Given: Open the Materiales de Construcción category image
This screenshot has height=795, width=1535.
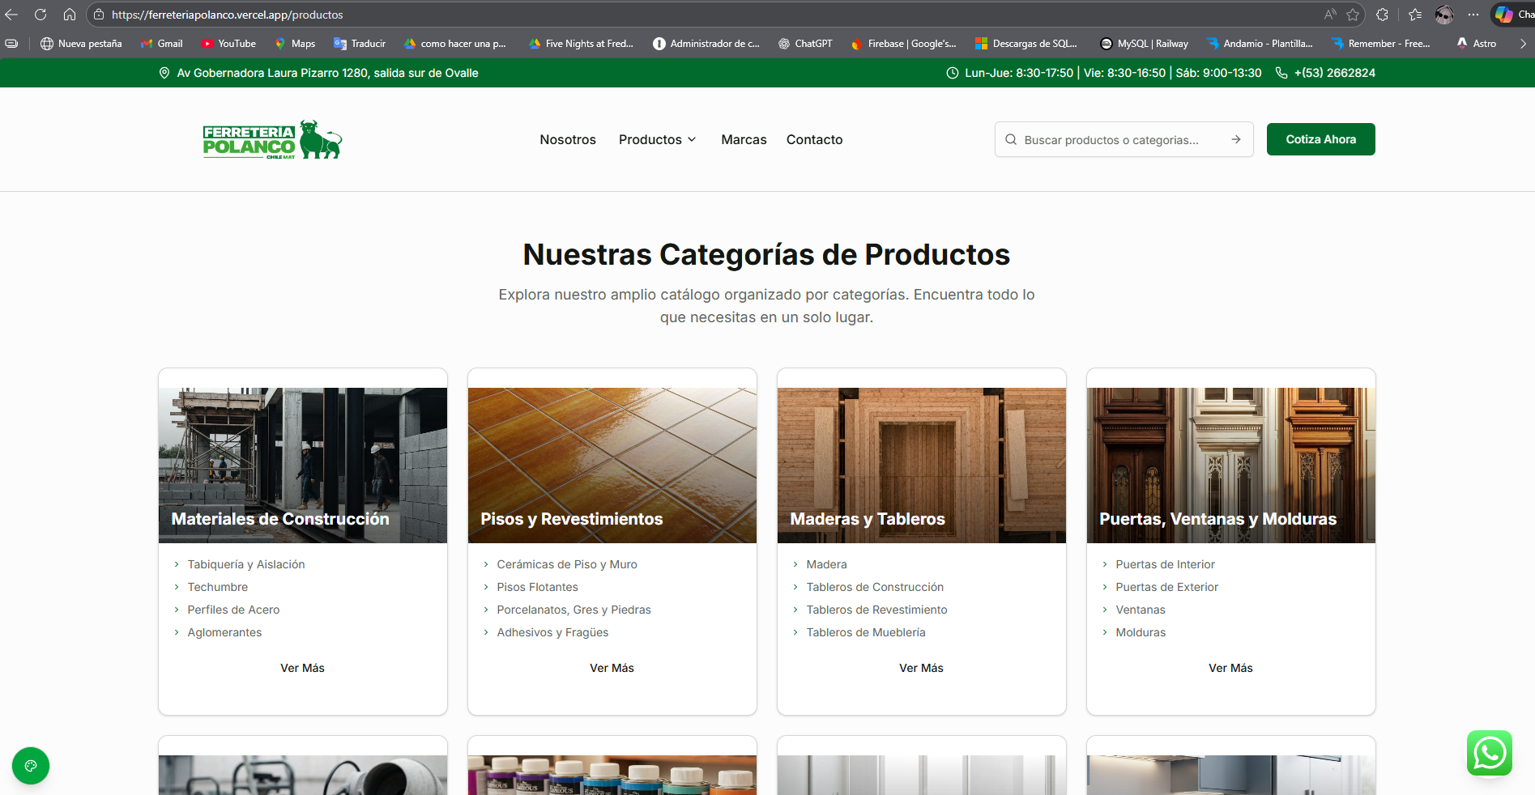Looking at the screenshot, I should click(x=303, y=465).
